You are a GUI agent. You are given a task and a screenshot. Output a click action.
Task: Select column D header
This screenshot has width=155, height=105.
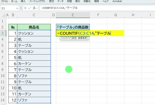(54, 15)
